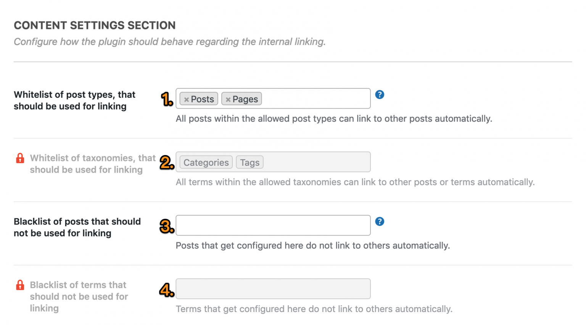Click the orange number 1 marker
This screenshot has height=325, width=586.
tap(167, 99)
